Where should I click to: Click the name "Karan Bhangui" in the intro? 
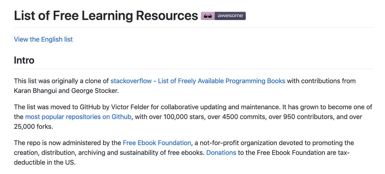pyautogui.click(x=35, y=91)
